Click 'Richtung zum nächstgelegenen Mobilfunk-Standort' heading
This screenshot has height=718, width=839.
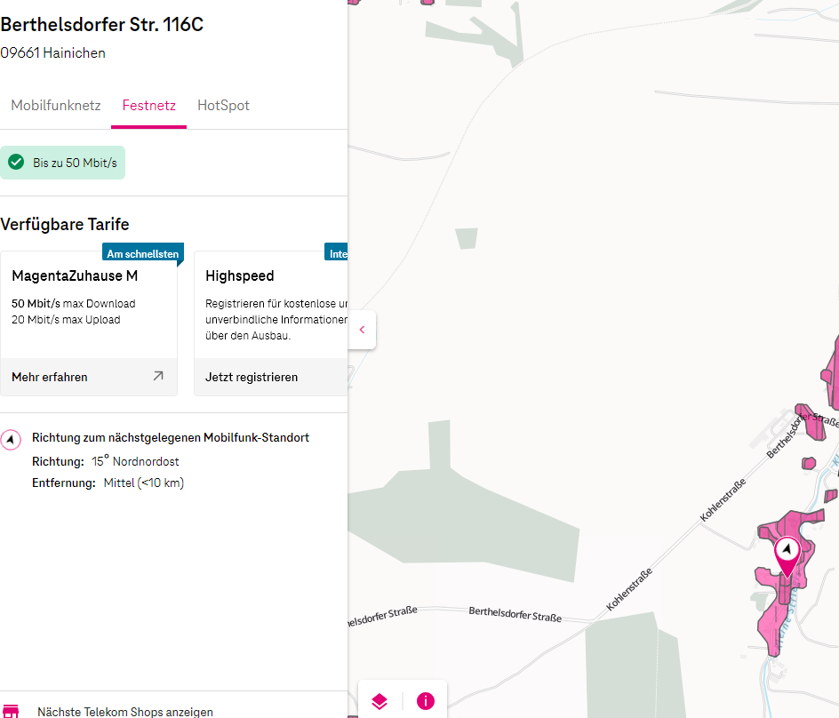click(x=171, y=438)
